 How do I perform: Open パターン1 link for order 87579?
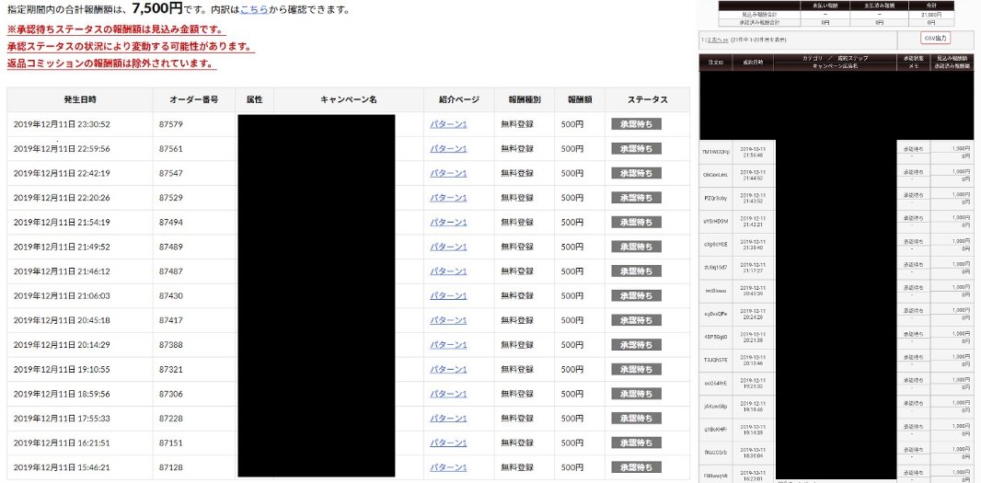(448, 124)
